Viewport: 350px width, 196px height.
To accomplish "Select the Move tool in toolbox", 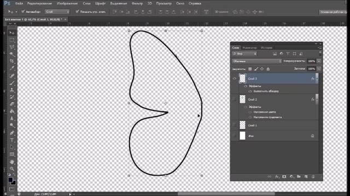I will [11, 33].
